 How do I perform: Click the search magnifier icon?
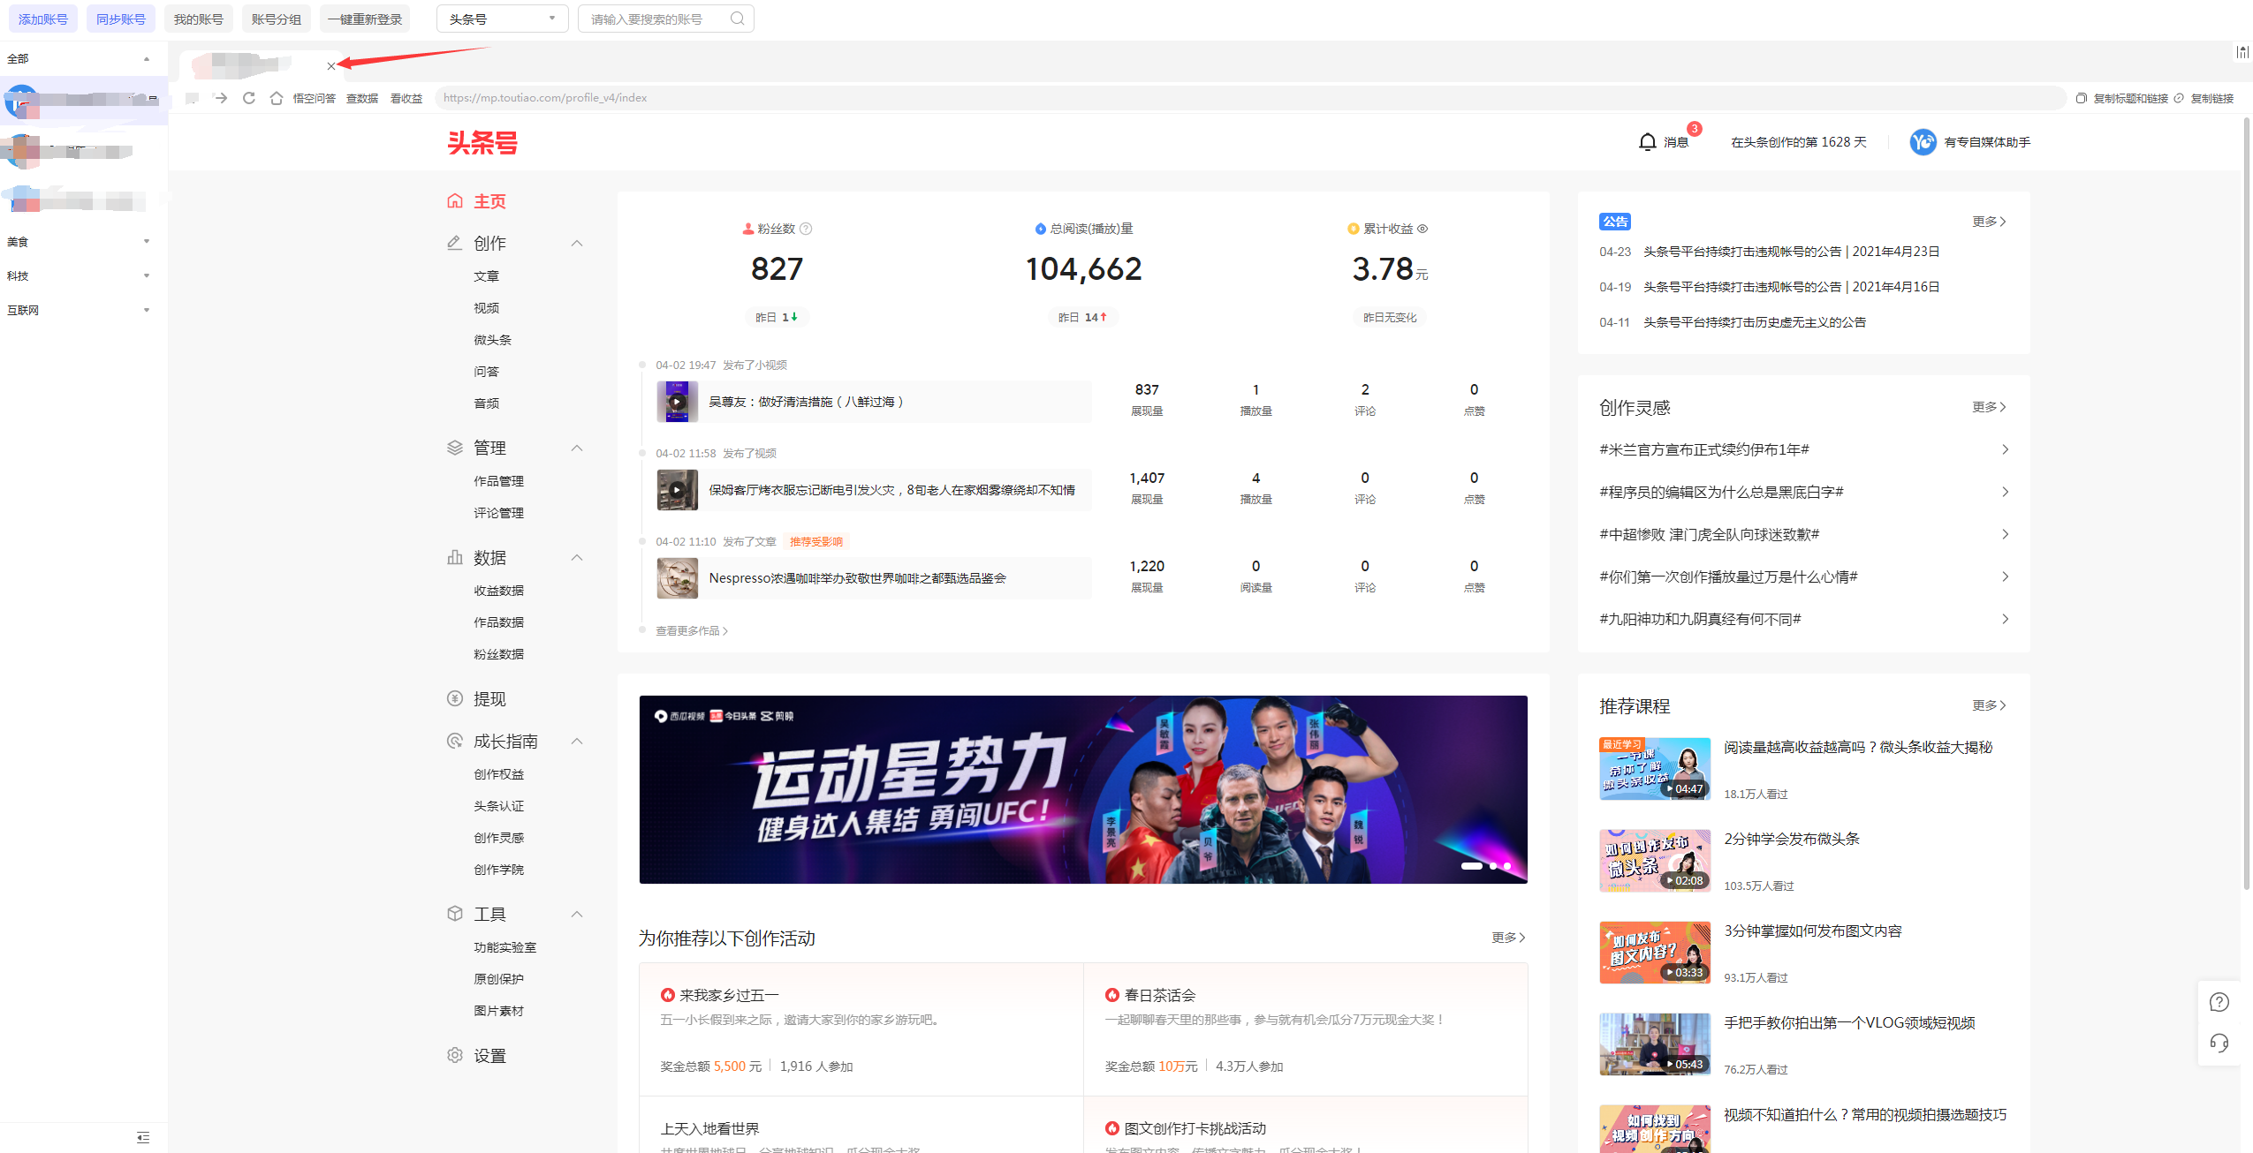(737, 19)
